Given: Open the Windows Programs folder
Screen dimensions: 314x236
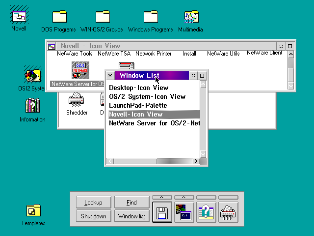Looking at the screenshot, I should coord(151,16).
